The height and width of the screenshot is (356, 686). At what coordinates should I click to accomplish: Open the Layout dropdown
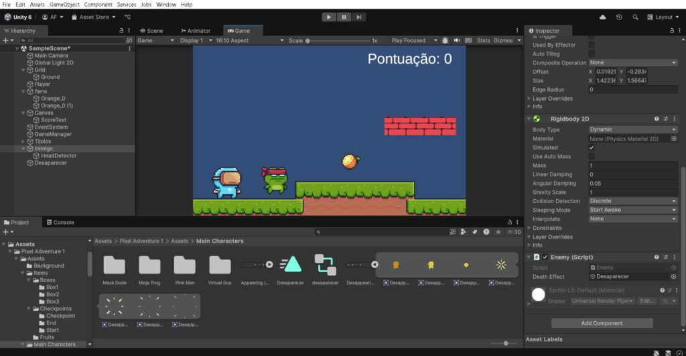pyautogui.click(x=663, y=17)
